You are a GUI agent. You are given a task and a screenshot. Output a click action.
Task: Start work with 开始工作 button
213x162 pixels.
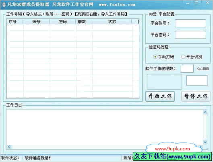point(160,96)
